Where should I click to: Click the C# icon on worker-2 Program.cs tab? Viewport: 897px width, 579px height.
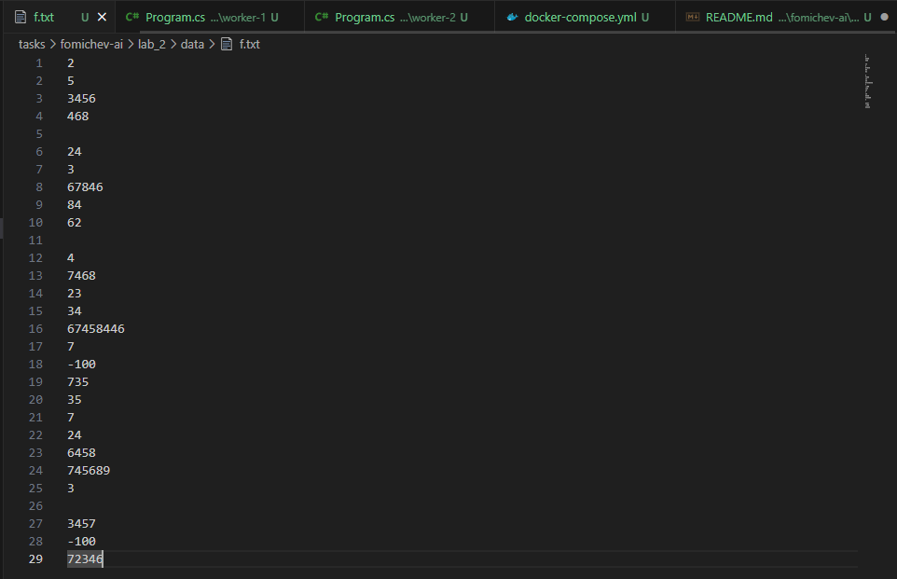pyautogui.click(x=322, y=17)
